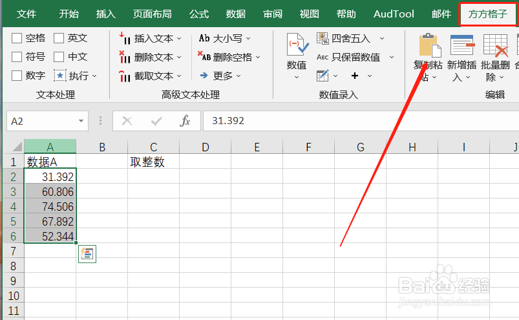Expand the 更多 dropdown arrow
The height and width of the screenshot is (320, 519).
[238, 76]
